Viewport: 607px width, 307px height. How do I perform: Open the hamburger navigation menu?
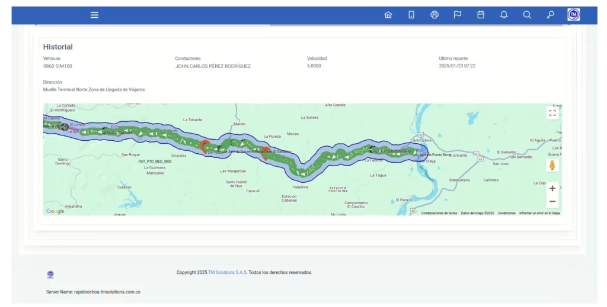pyautogui.click(x=94, y=15)
